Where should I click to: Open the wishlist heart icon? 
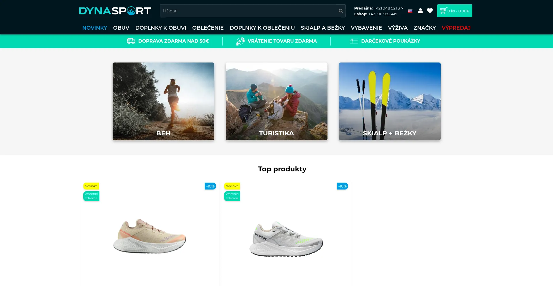[430, 11]
